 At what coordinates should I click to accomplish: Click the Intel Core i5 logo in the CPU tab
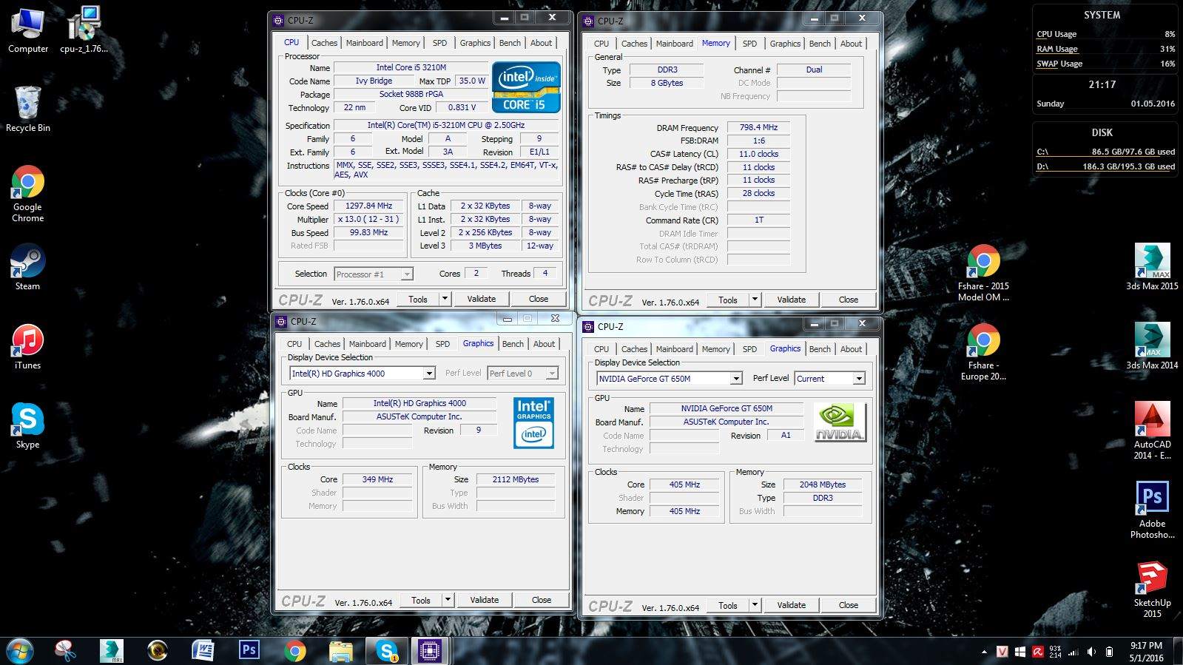(x=526, y=87)
